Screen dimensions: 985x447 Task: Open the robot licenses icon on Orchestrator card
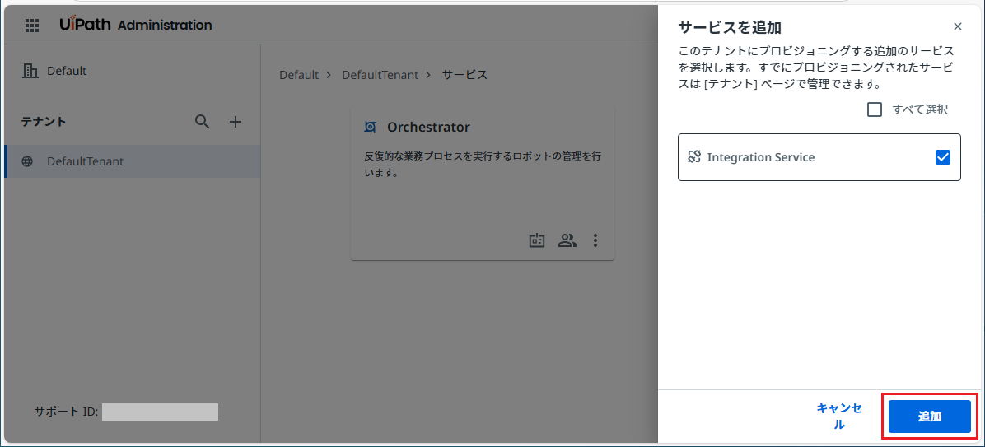536,240
